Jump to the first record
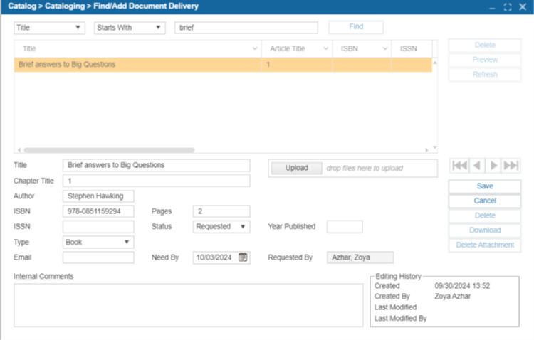Viewport: 534px width, 340px height. coord(460,166)
